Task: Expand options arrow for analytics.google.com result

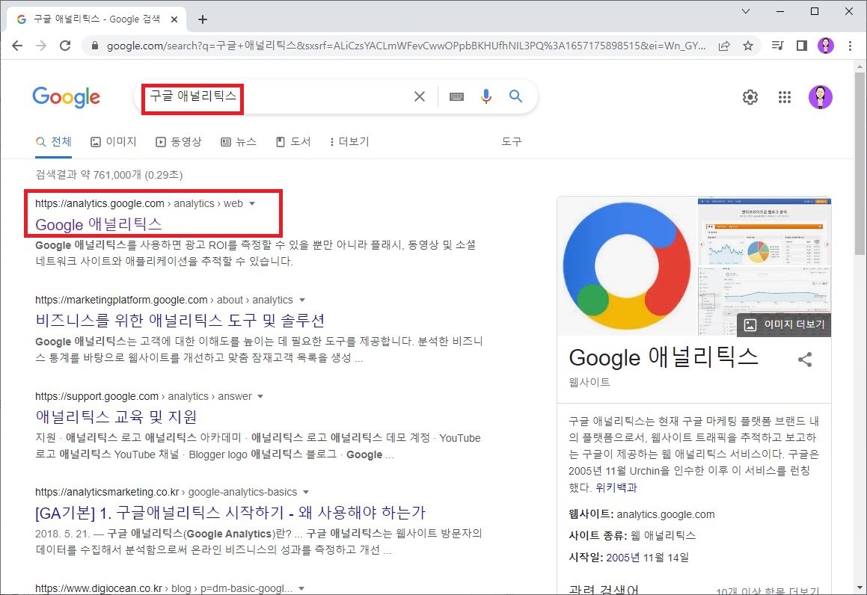Action: pos(252,204)
